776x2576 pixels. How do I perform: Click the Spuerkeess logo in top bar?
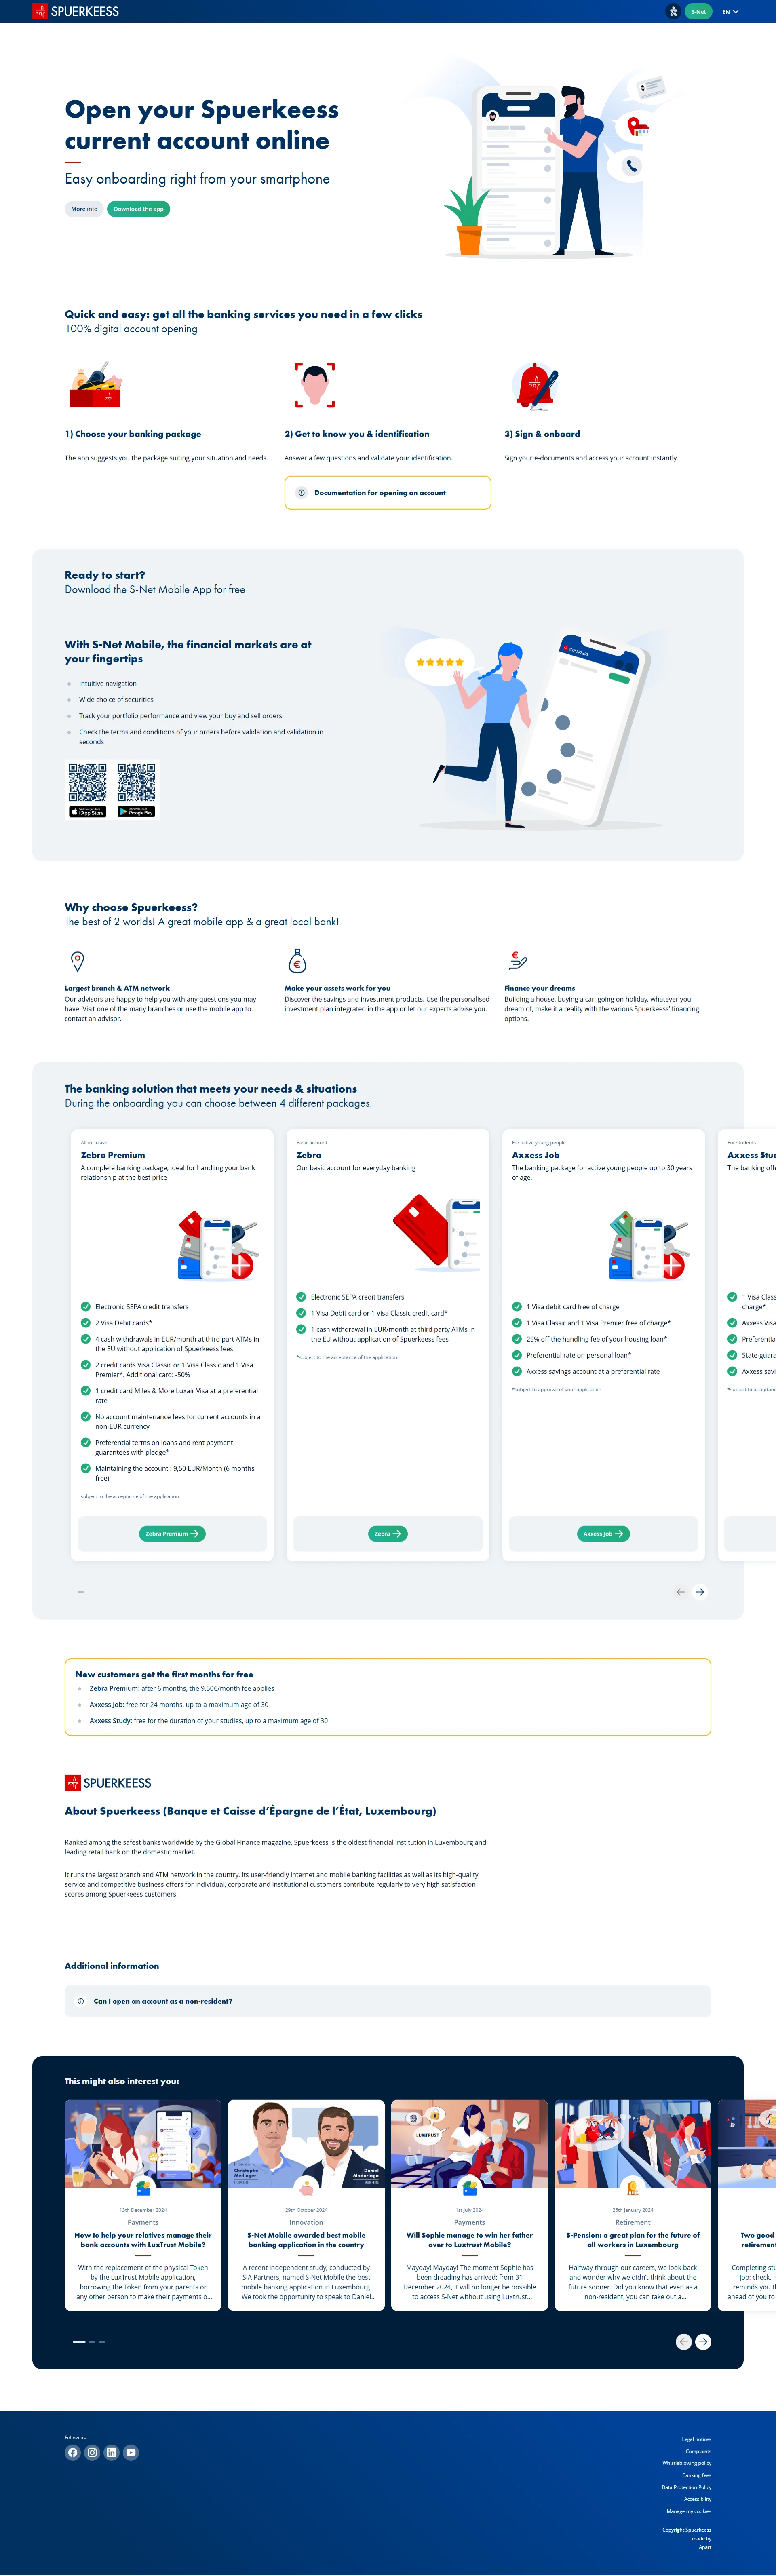point(76,11)
